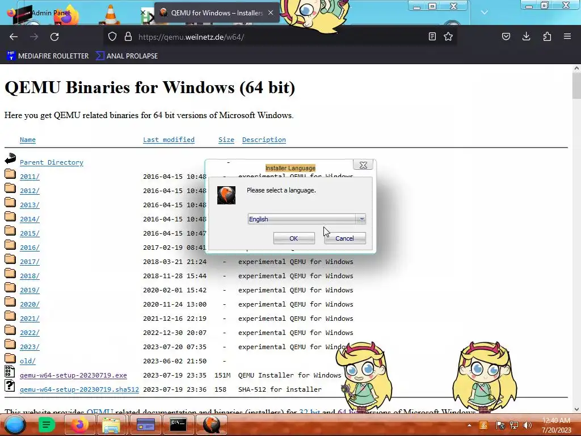The width and height of the screenshot is (581, 436).
Task: Open the extensions puzzle icon
Action: click(547, 36)
